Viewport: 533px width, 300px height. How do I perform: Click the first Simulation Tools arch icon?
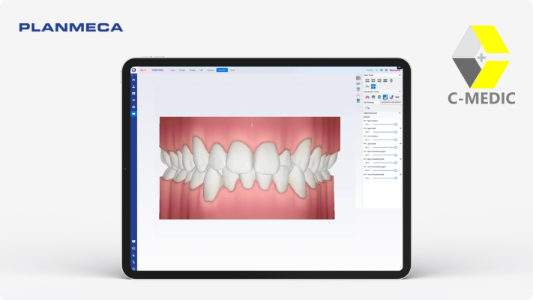pos(367,97)
